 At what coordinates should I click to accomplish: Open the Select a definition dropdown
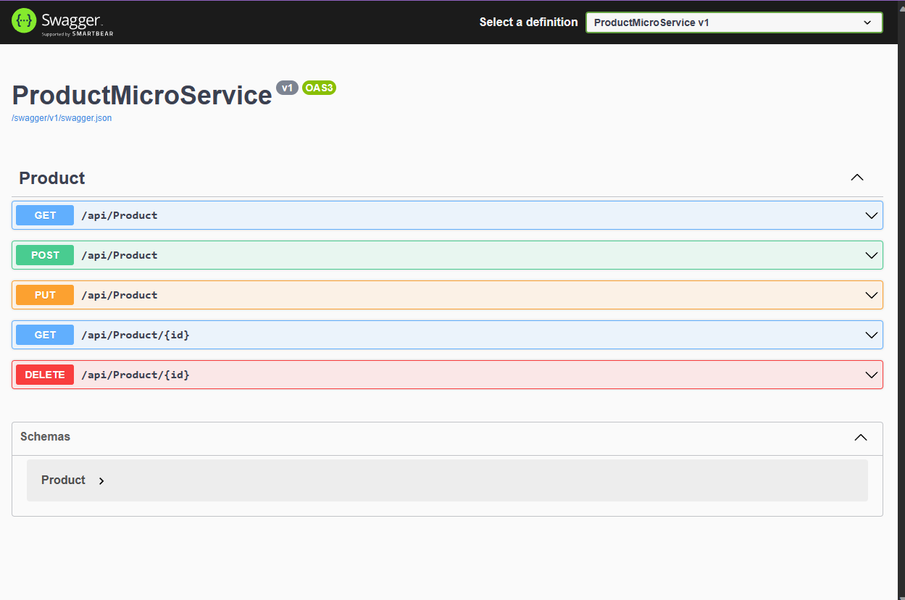coord(733,22)
